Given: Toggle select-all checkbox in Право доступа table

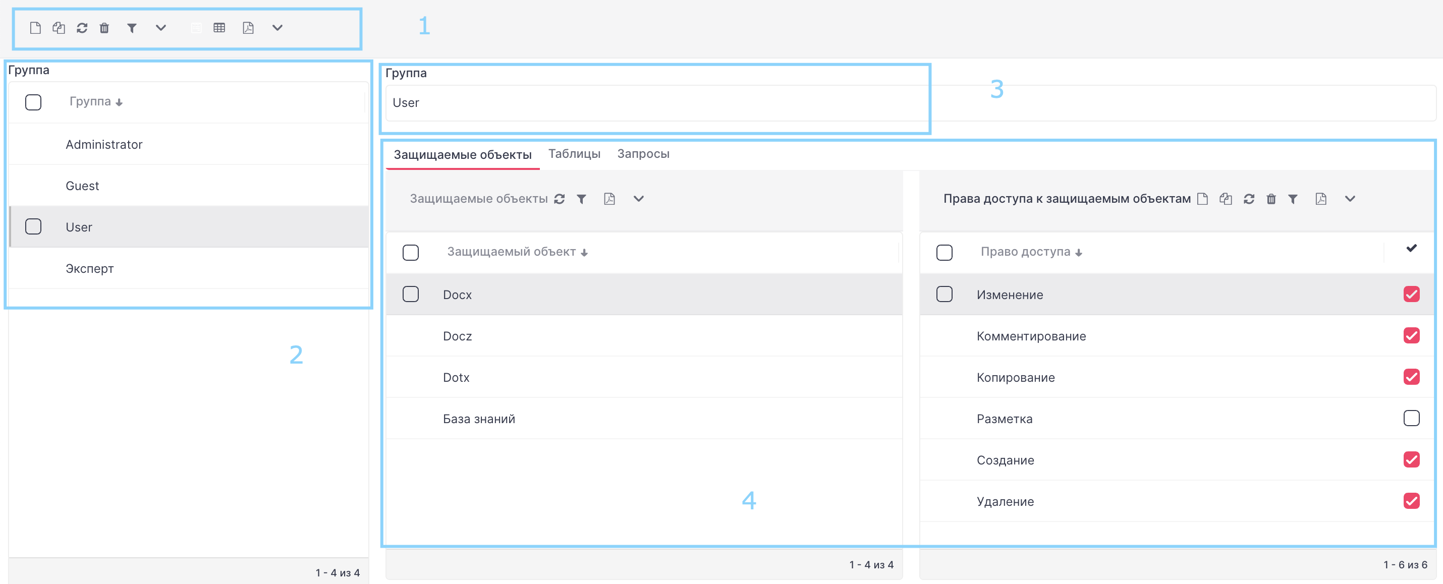Looking at the screenshot, I should pyautogui.click(x=945, y=253).
